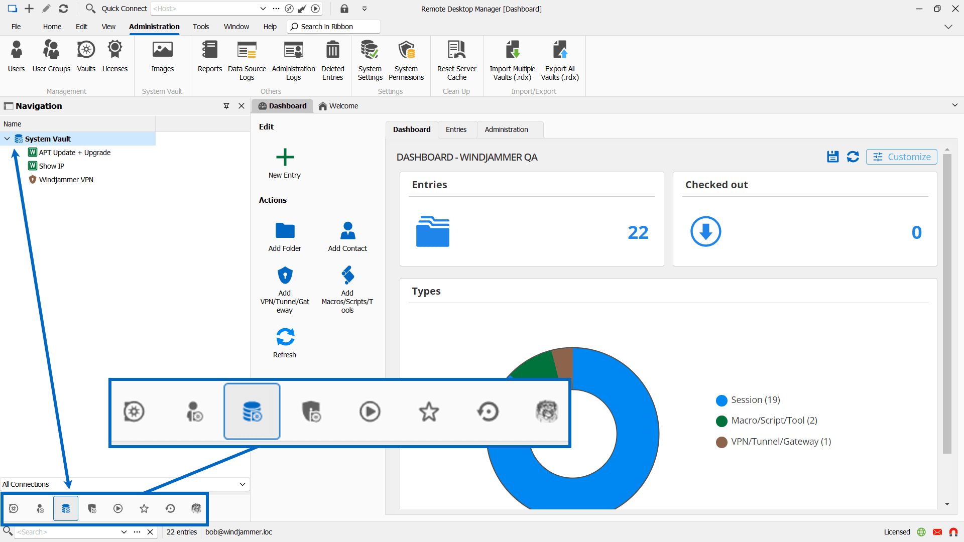The height and width of the screenshot is (542, 964).
Task: Toggle the lock application icon
Action: [x=344, y=9]
